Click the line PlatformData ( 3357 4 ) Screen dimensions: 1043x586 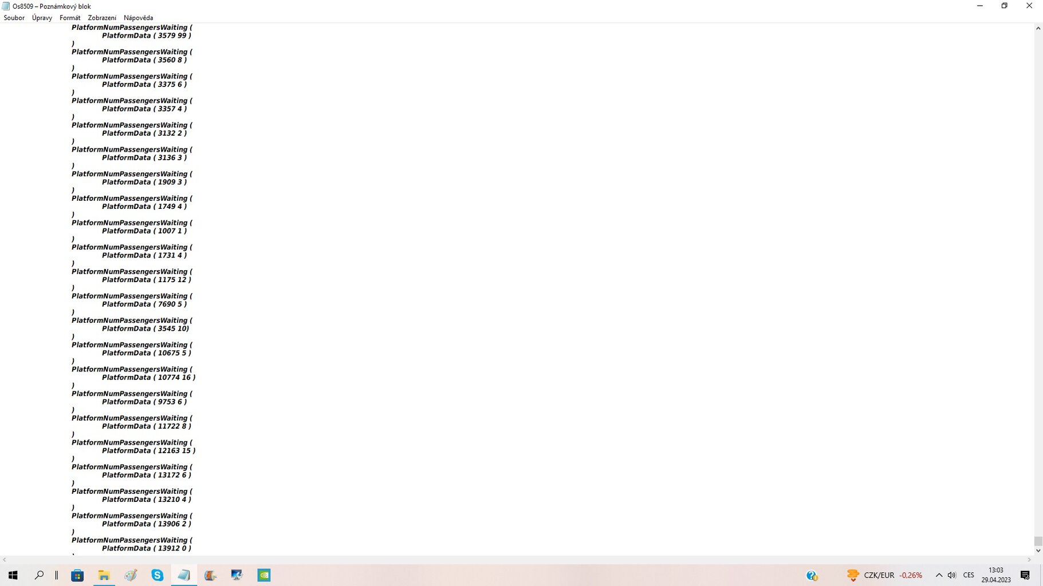tap(144, 109)
